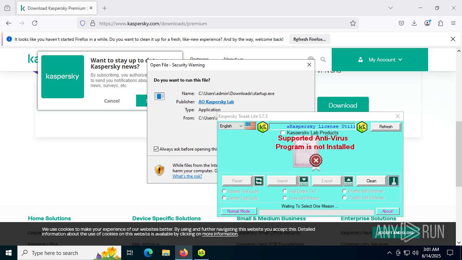The width and height of the screenshot is (462, 260).
Task: Show hidden system tray icons
Action: pos(389,253)
